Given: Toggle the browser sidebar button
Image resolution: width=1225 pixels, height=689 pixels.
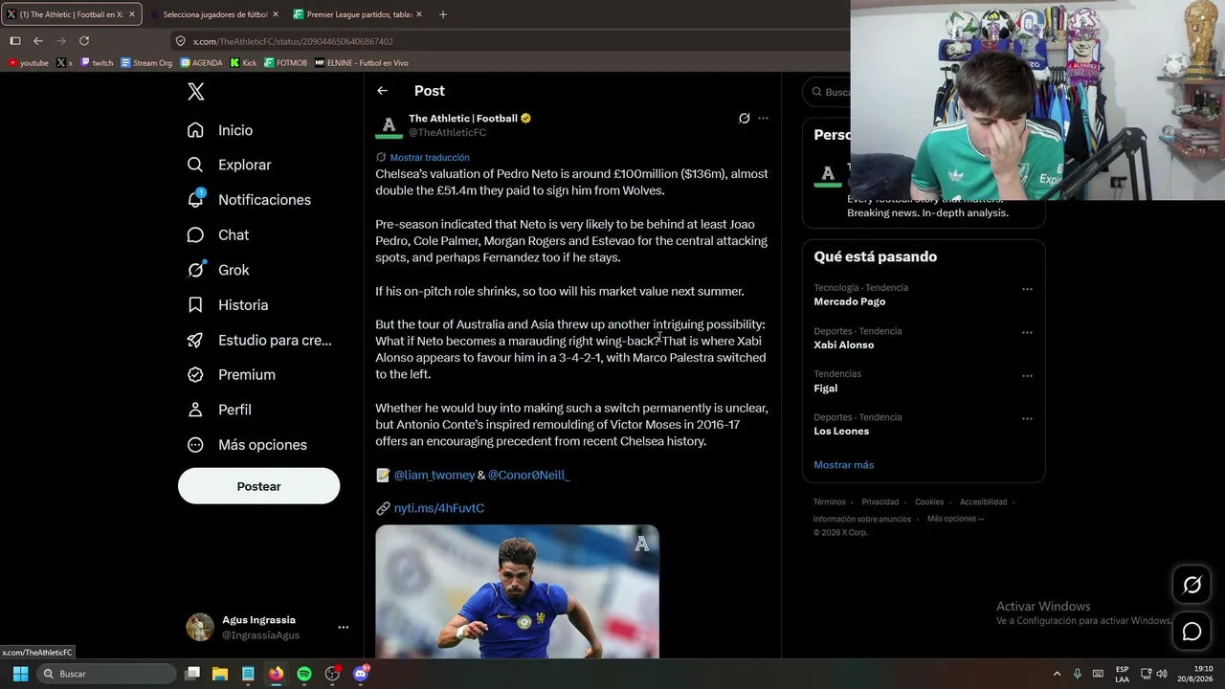Looking at the screenshot, I should click(x=15, y=41).
